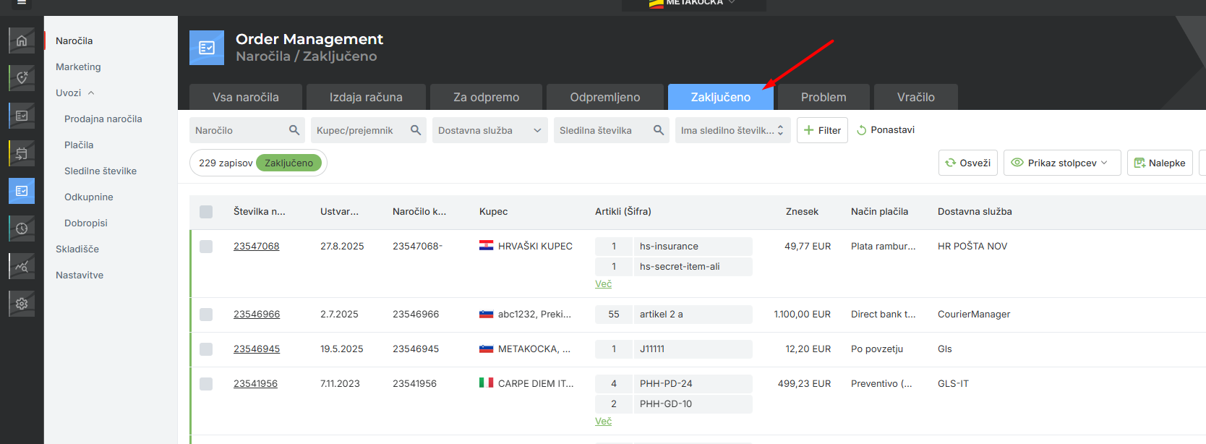Open Sledilne številke submenu item
The height and width of the screenshot is (444, 1206).
click(x=100, y=171)
